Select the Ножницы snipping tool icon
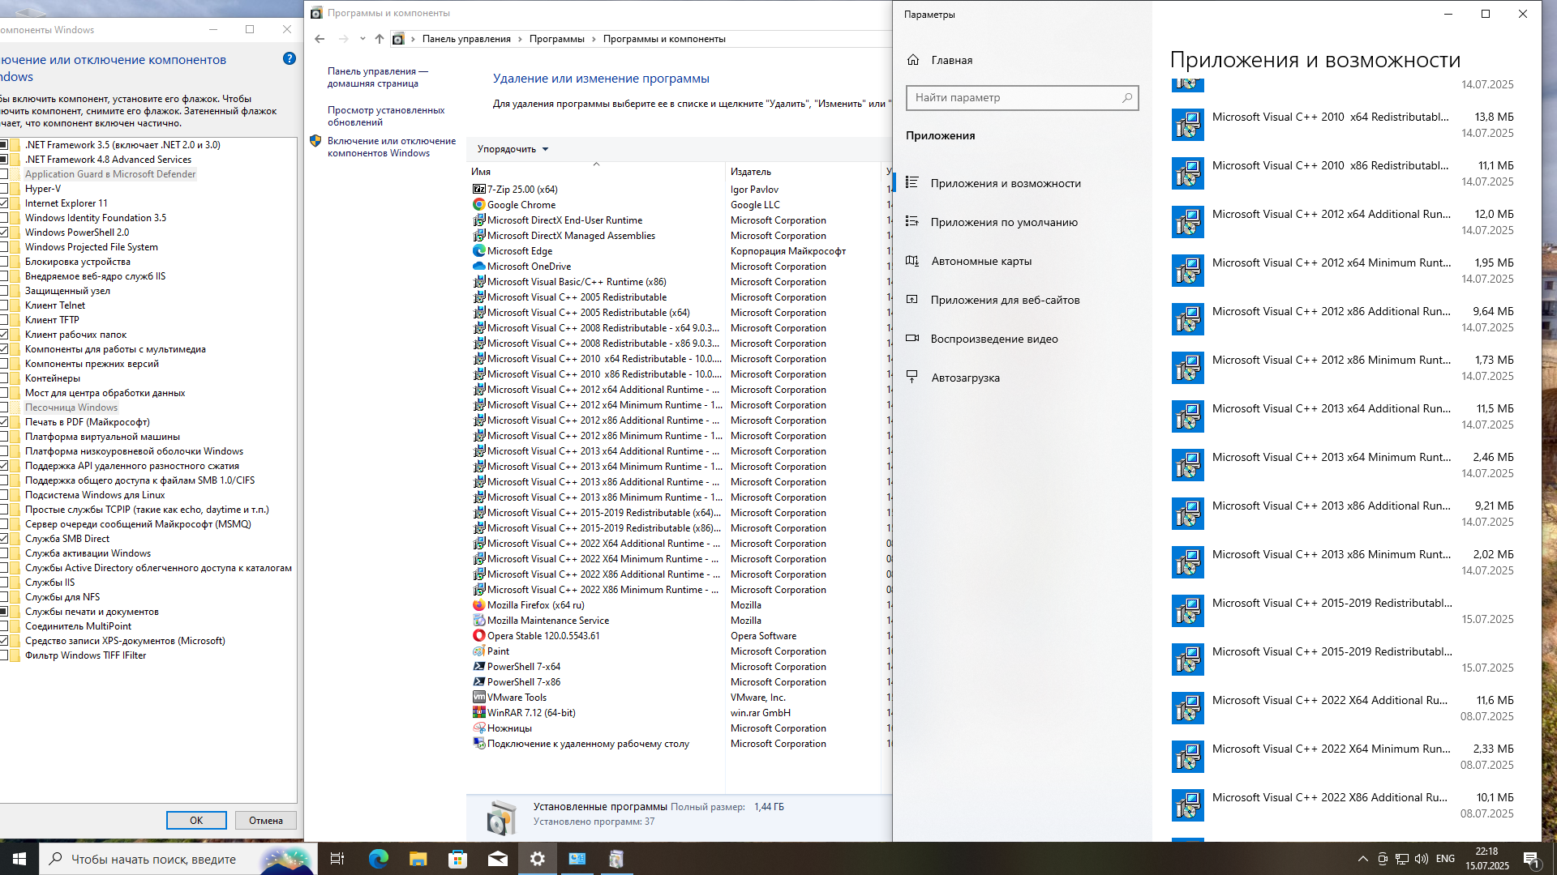The height and width of the screenshot is (875, 1557). click(x=478, y=728)
